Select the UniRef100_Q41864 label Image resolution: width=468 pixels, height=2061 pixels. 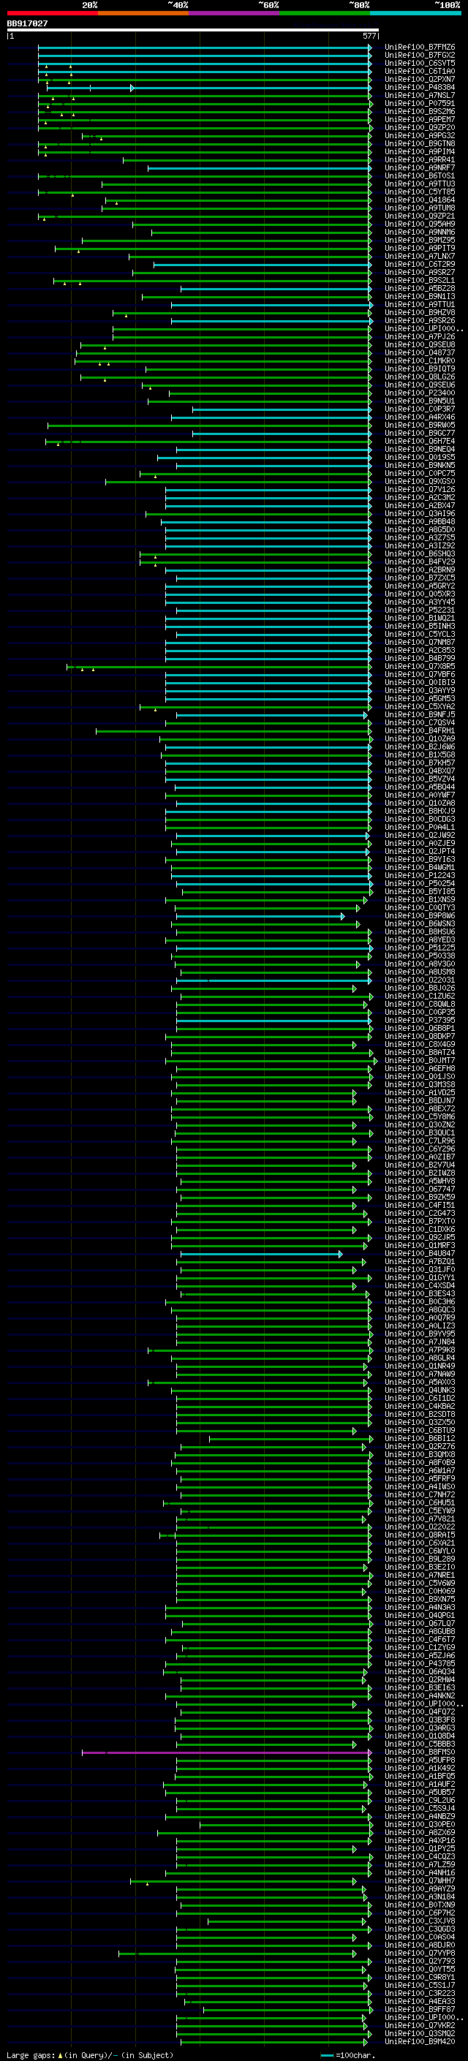click(420, 200)
